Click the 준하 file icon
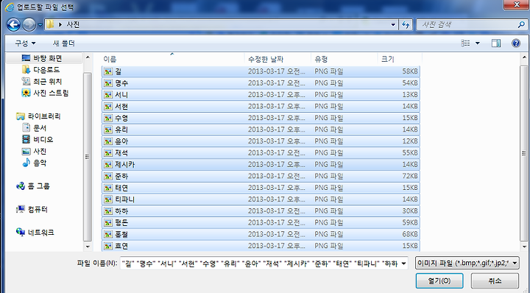Viewport: 530px width, 293px height. pos(107,176)
